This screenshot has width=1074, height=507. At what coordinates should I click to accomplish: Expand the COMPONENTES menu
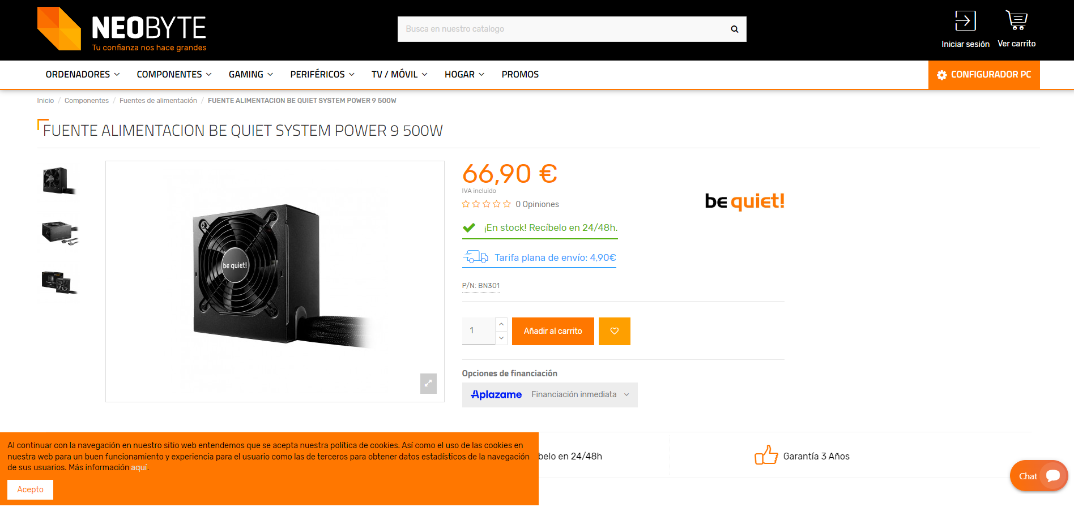click(174, 75)
